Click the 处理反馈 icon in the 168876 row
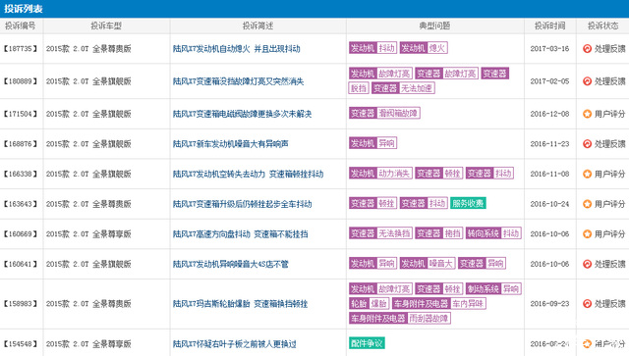 587,144
